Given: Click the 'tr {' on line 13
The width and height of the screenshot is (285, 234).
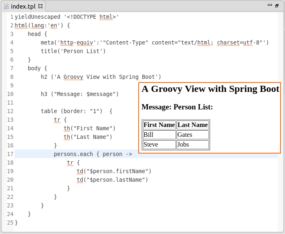Looking at the screenshot, I should tap(60, 120).
